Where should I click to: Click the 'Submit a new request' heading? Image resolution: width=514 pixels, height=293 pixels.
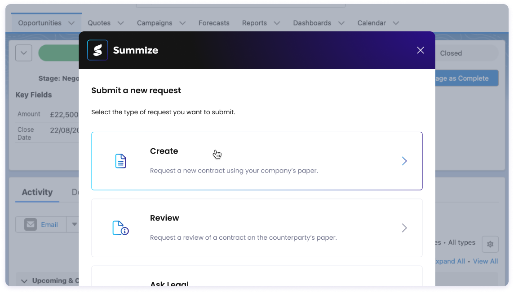(136, 90)
